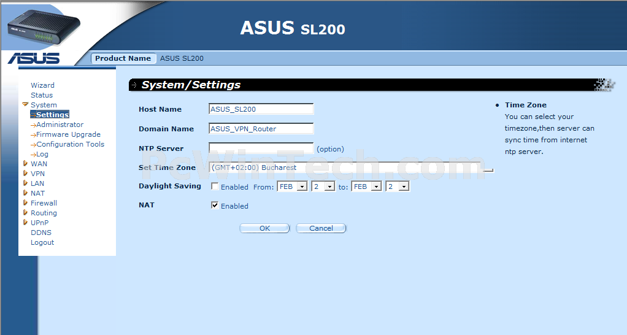Open Daylight Saving to month dropdown
The height and width of the screenshot is (335, 627).
tap(366, 187)
